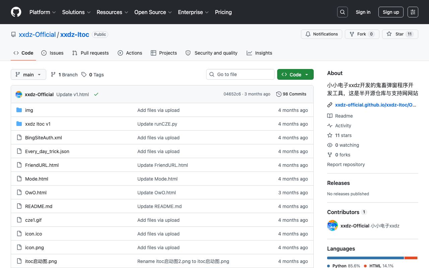Open the 'Update runCZE.py' commit message
The width and height of the screenshot is (429, 268).
point(157,124)
